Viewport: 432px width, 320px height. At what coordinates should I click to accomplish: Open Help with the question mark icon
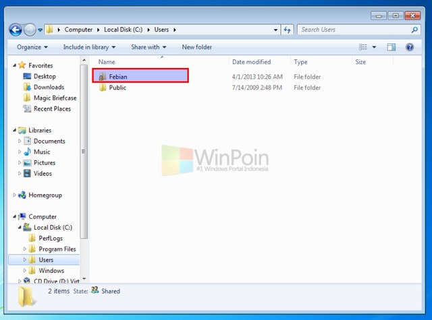click(x=410, y=47)
